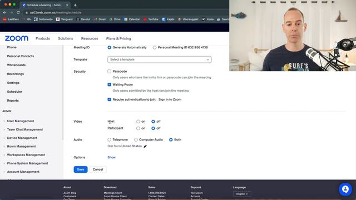Click Sign in to Zoom authentication text

click(170, 99)
